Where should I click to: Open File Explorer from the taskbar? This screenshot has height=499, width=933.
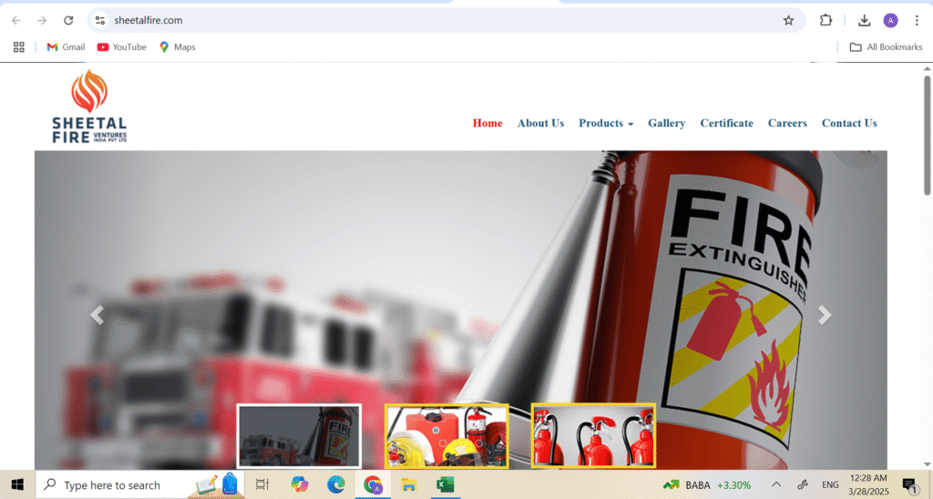(409, 484)
